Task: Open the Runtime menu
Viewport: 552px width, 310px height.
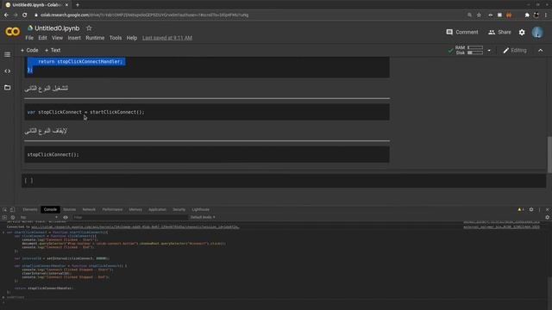Action: click(x=95, y=38)
